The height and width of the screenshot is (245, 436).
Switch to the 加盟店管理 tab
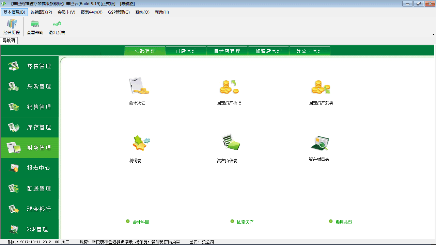click(x=269, y=51)
